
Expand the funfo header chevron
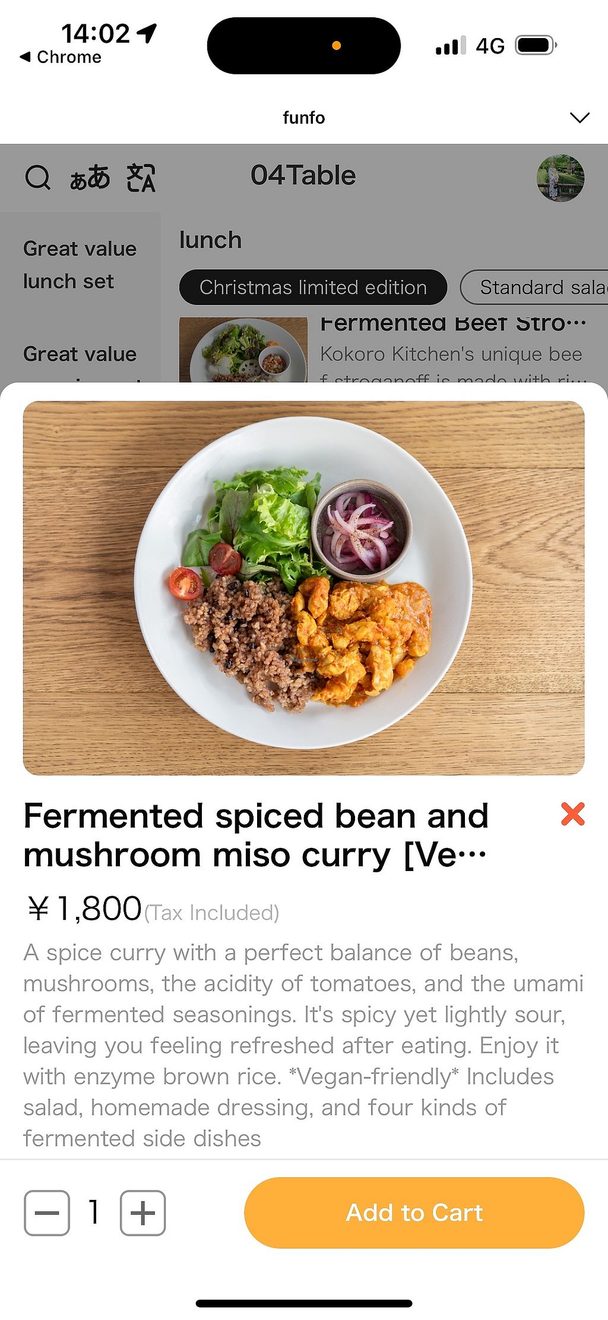point(579,117)
